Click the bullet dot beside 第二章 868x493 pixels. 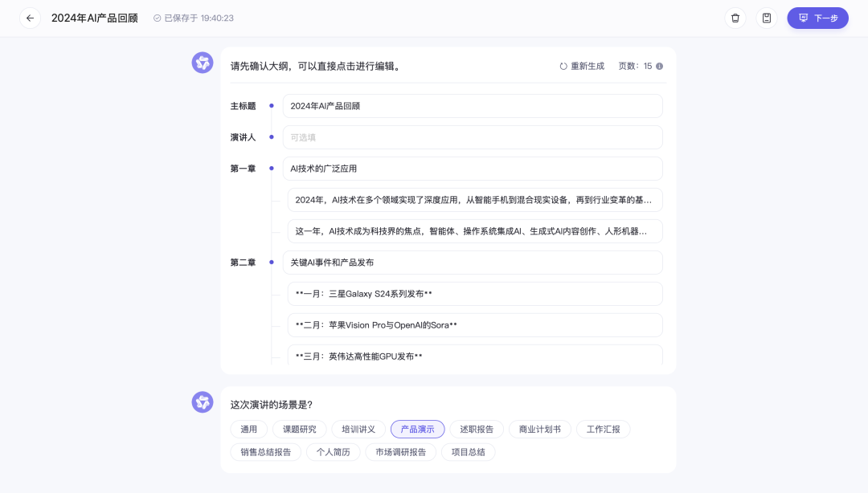(x=272, y=263)
